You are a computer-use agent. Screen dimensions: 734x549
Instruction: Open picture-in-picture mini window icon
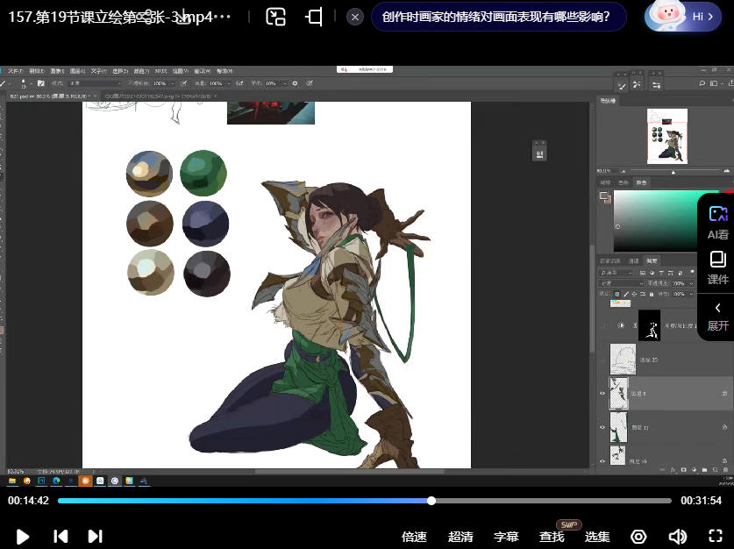click(x=276, y=17)
